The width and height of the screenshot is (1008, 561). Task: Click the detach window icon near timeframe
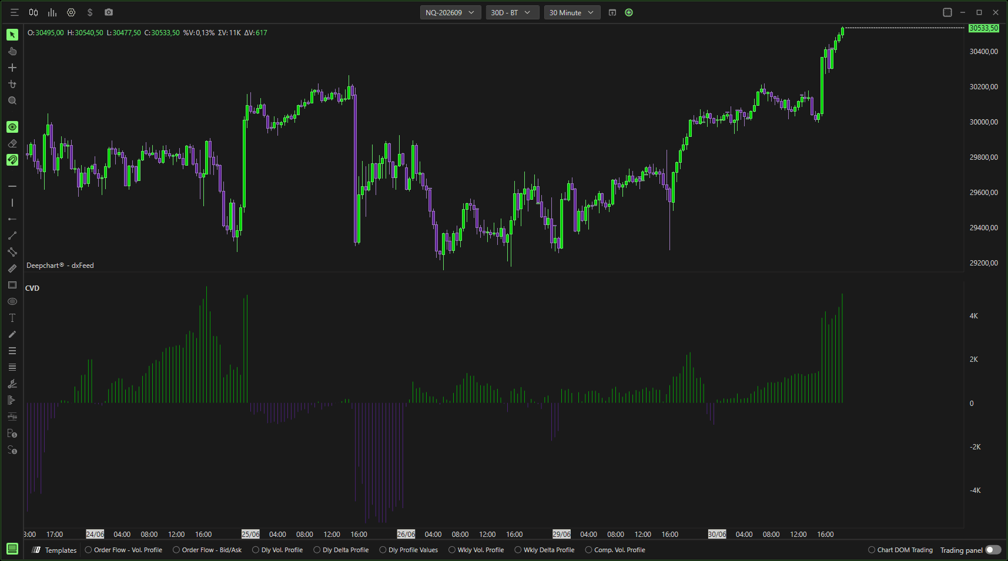[x=612, y=12]
